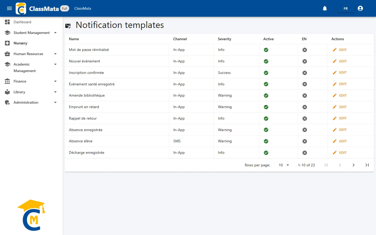
Task: Click the EN cross icon for Inscription confirmée
Action: tap(305, 73)
